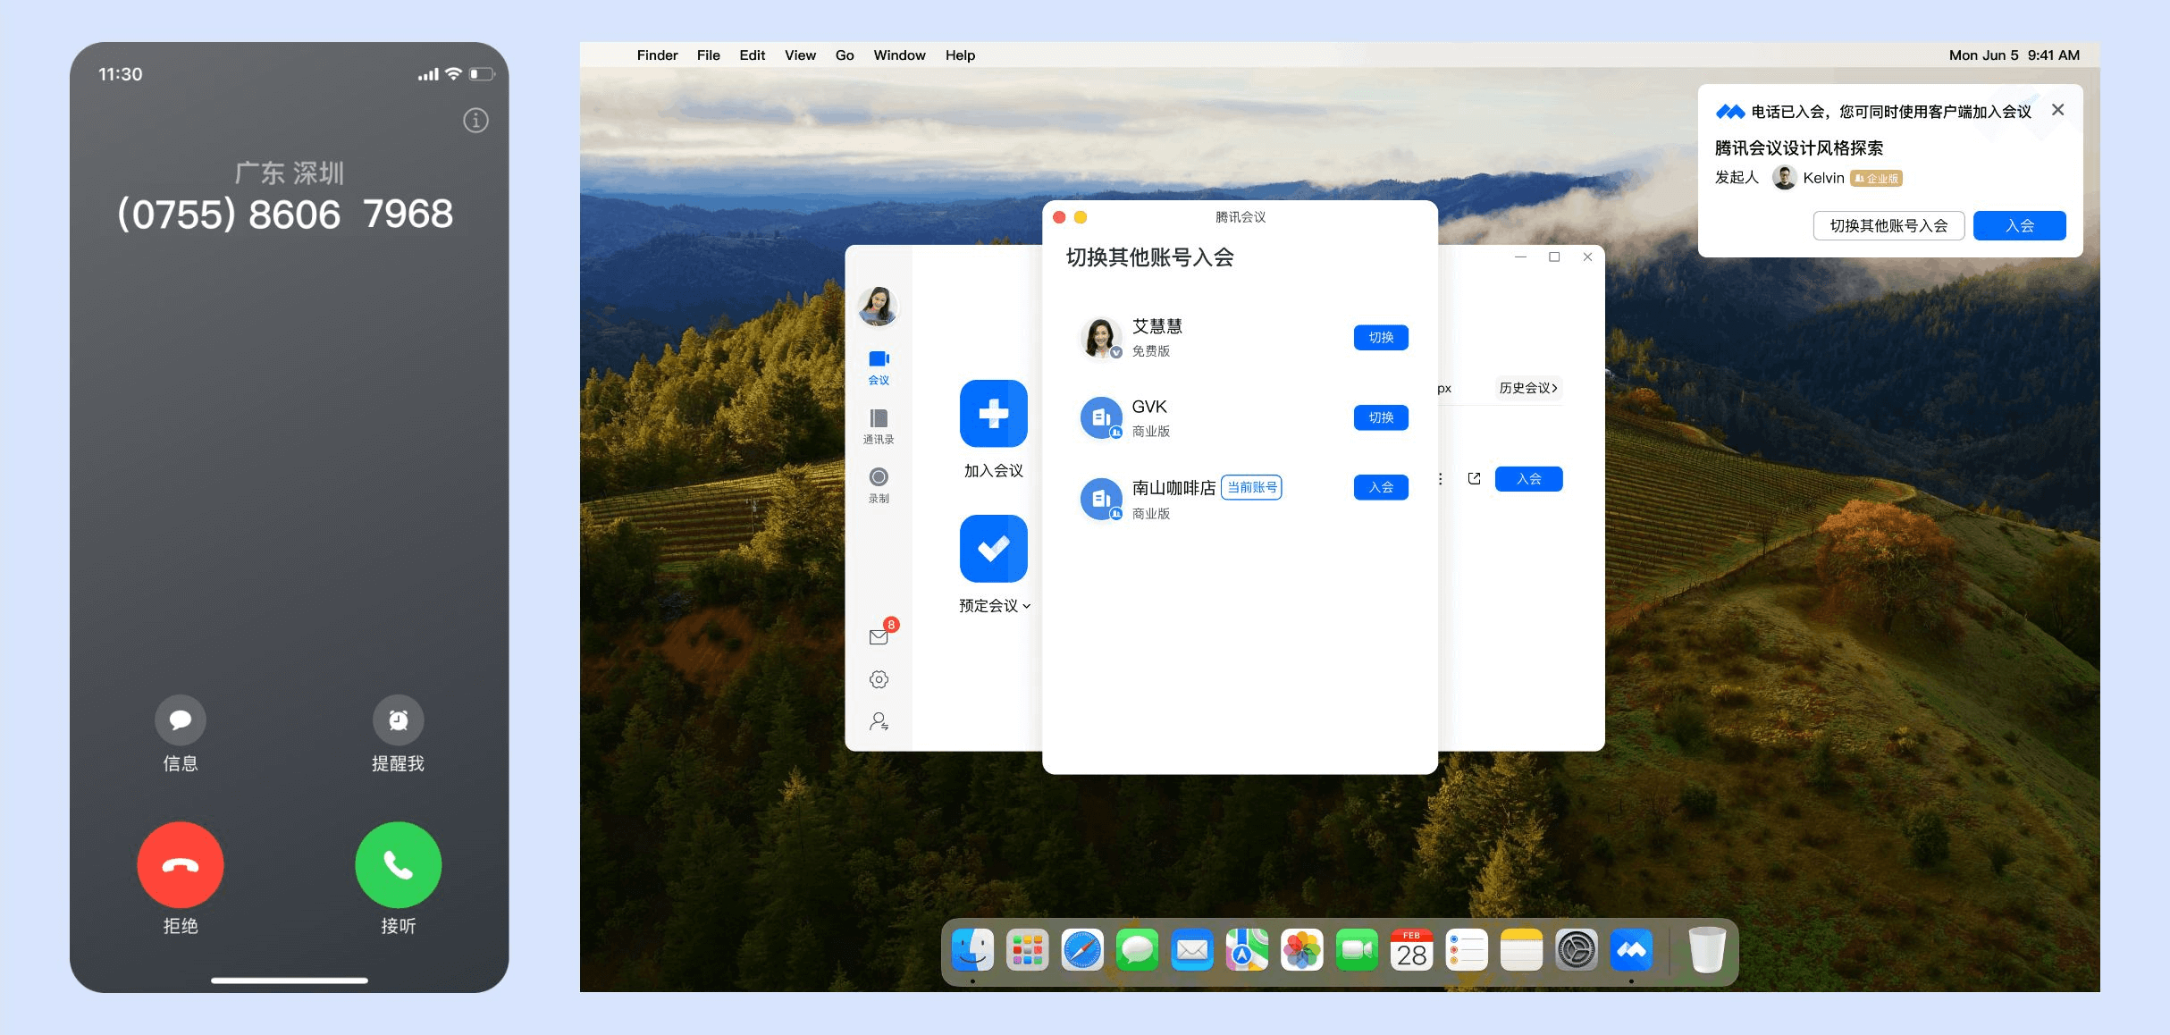Image resolution: width=2170 pixels, height=1035 pixels.
Task: Join with 南山咖啡店 account via 入会
Action: 1381,487
